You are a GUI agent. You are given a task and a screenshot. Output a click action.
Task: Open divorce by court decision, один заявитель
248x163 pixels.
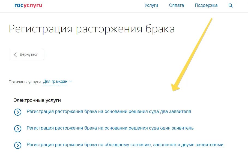[110, 128]
